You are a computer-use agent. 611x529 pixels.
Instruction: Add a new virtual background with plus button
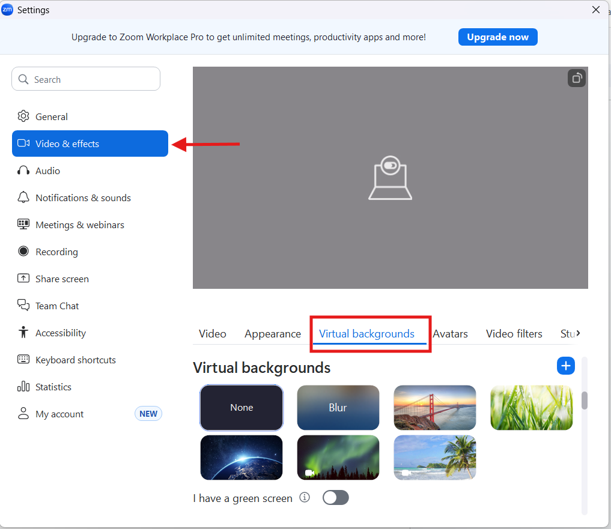click(x=565, y=366)
